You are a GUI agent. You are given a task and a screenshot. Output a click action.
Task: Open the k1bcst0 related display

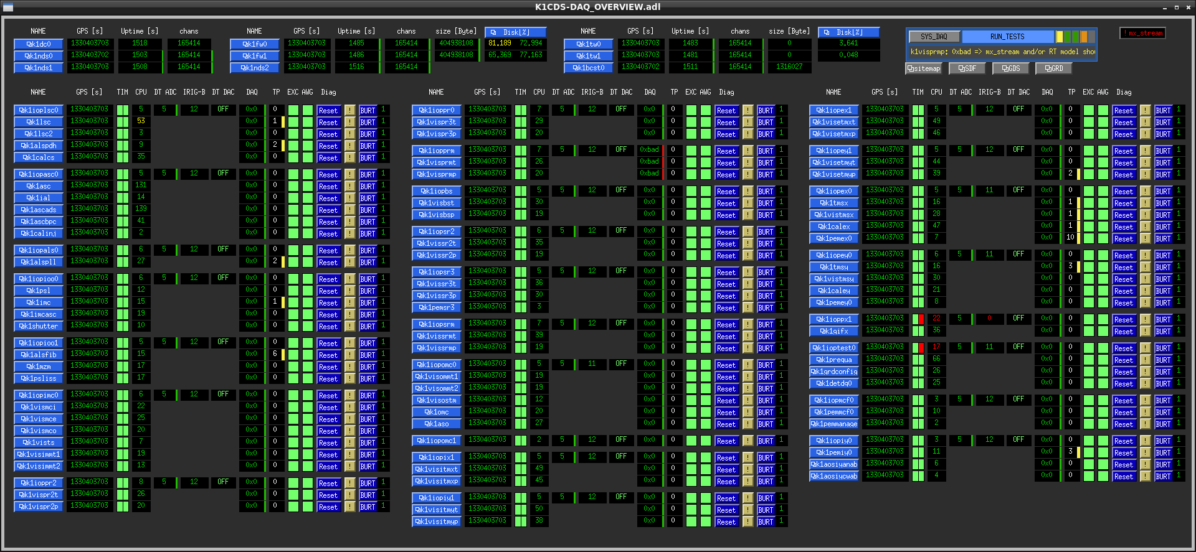[x=589, y=68]
